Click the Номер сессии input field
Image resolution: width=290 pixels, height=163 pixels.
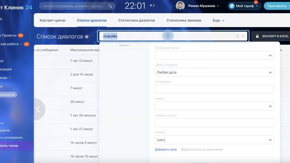[214, 123]
